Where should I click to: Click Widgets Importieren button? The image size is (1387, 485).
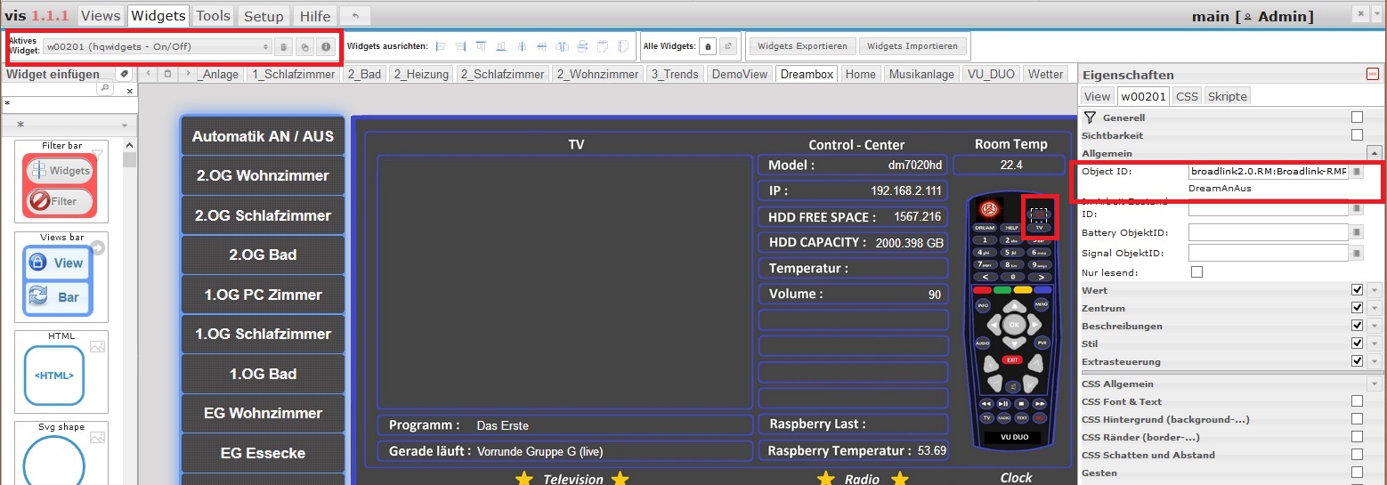(912, 46)
